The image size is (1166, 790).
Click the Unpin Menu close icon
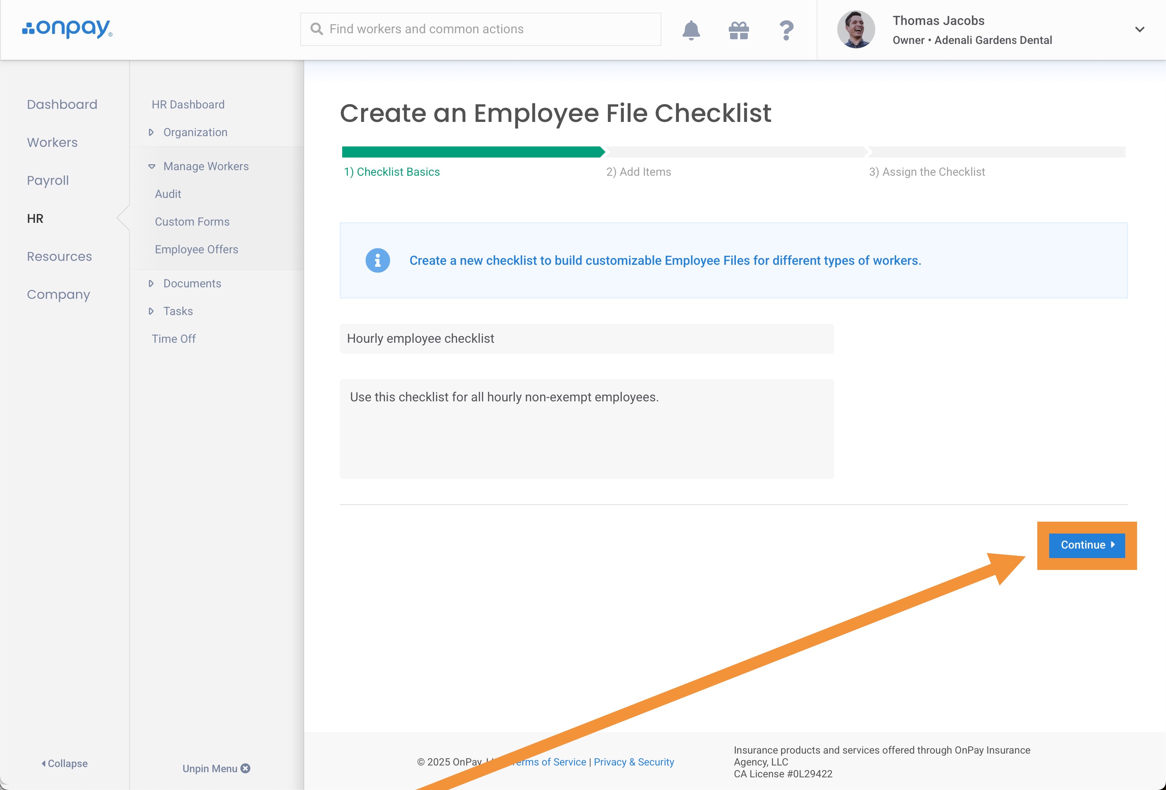[245, 768]
